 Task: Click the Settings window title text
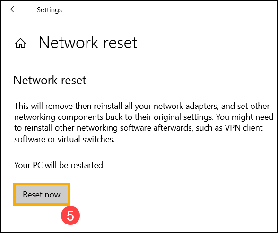[x=50, y=10]
